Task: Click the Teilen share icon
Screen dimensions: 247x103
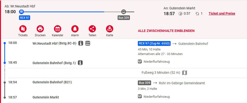Action: pyautogui.click(x=92, y=29)
